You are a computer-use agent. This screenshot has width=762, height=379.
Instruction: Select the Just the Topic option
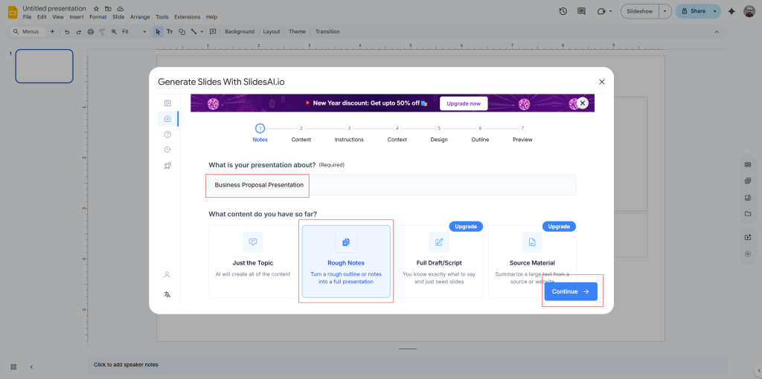(253, 262)
